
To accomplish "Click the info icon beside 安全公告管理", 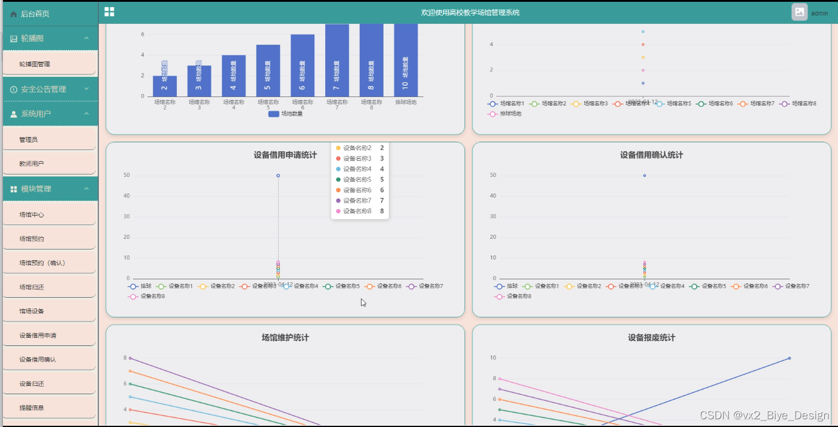I will click(x=14, y=89).
